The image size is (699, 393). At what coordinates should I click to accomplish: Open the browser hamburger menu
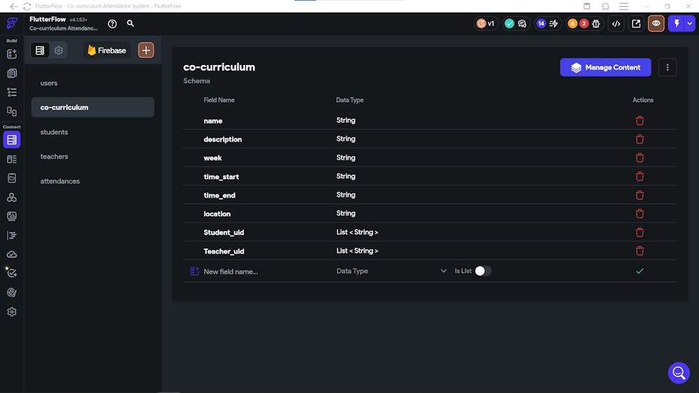(624, 6)
